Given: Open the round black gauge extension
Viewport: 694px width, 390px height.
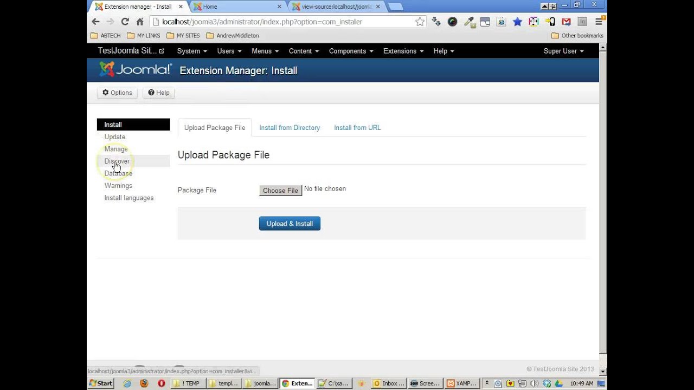Looking at the screenshot, I should click(x=452, y=22).
